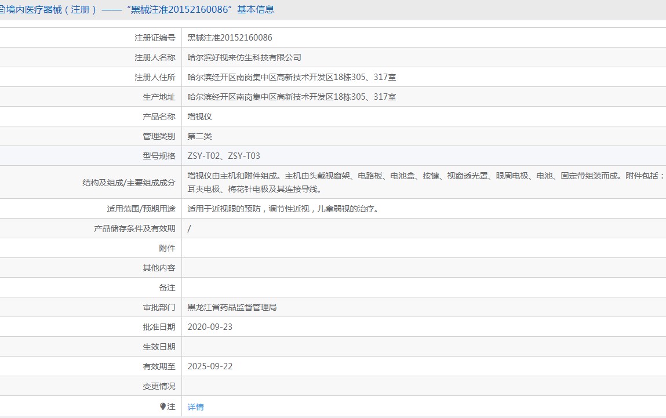The image size is (666, 418).
Task: Click the slash value in the 产品储存条件及有效期 row
Action: click(190, 228)
